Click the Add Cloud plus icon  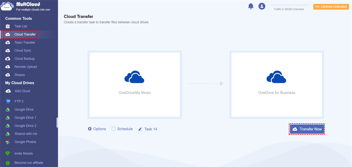[8, 91]
